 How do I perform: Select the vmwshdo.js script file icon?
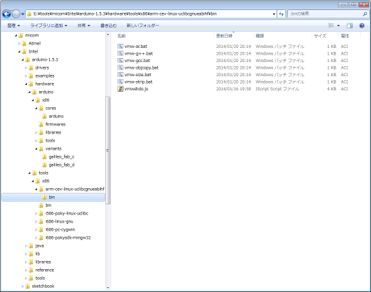click(x=120, y=89)
